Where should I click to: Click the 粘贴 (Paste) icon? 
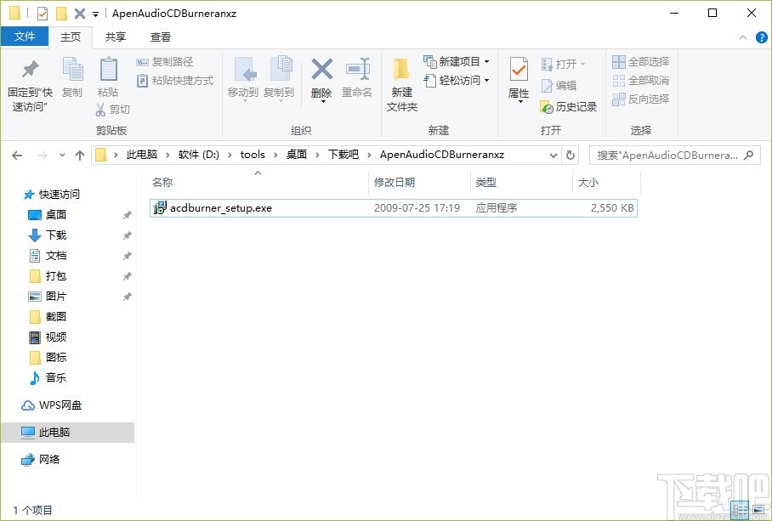pyautogui.click(x=108, y=78)
